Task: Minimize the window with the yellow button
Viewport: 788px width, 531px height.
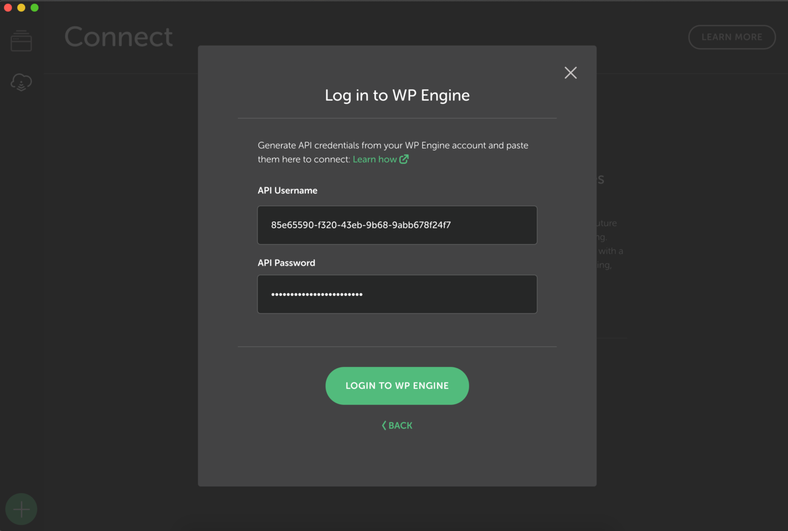Action: pos(21,8)
